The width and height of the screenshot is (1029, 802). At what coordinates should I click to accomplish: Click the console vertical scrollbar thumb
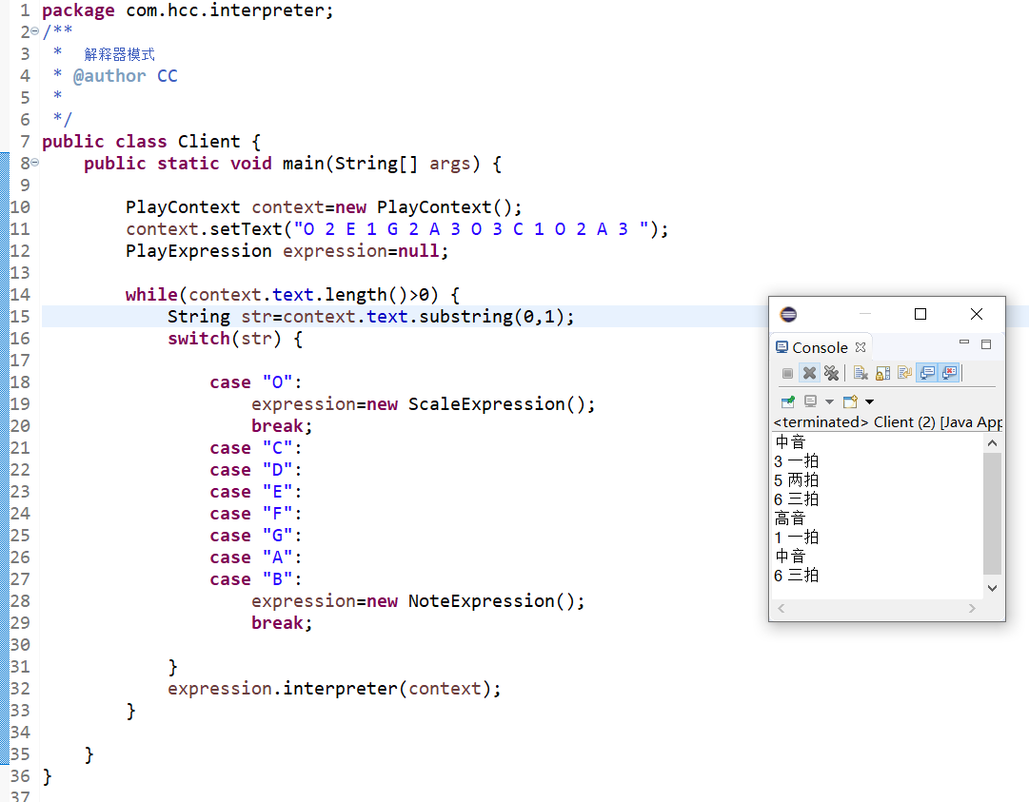coord(992,512)
